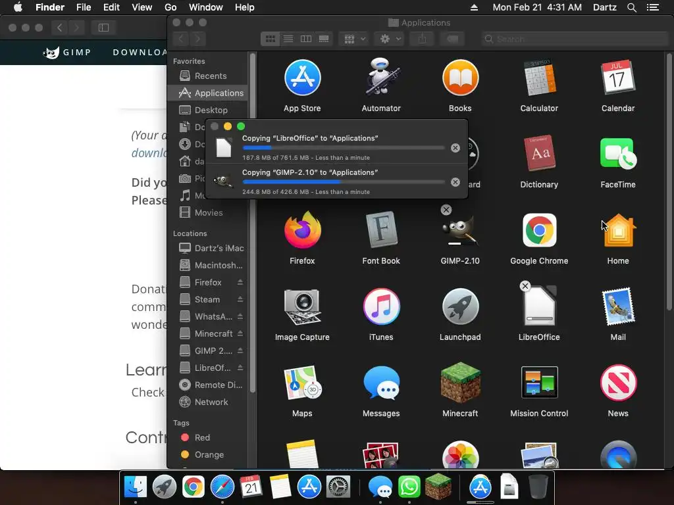The width and height of the screenshot is (674, 505).
Task: Eject the Firefox volume in sidebar
Action: coord(240,282)
